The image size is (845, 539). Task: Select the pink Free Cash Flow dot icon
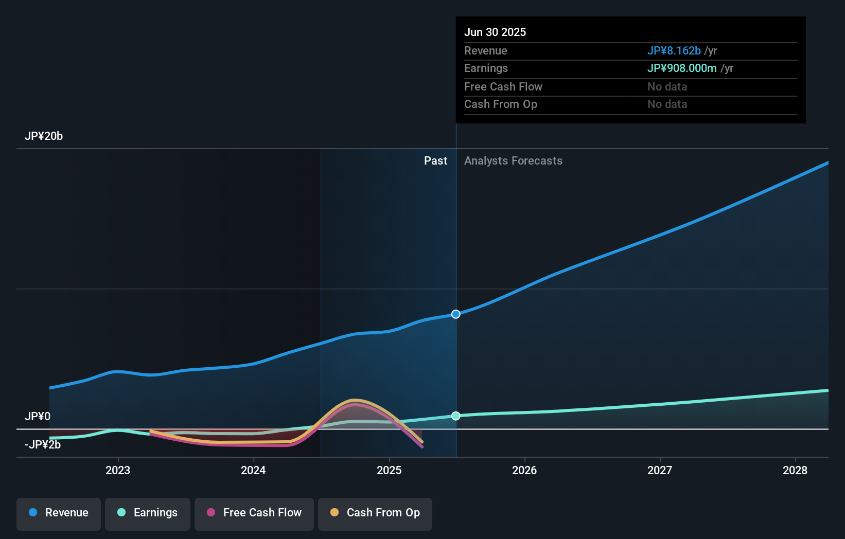[211, 513]
